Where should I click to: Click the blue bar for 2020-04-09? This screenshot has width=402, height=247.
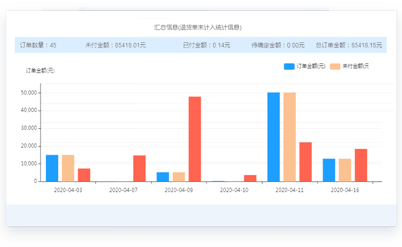(x=163, y=176)
